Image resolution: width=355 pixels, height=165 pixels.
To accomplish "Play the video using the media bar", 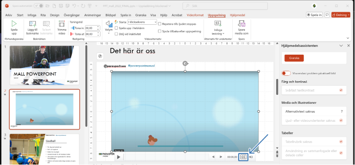I will click(119, 157).
